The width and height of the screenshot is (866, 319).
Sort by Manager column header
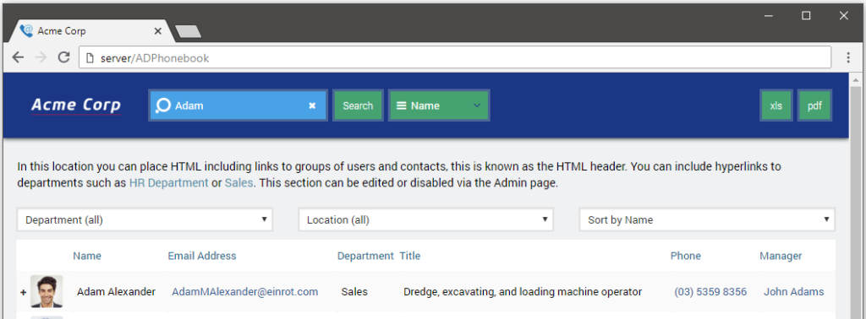[x=781, y=256]
